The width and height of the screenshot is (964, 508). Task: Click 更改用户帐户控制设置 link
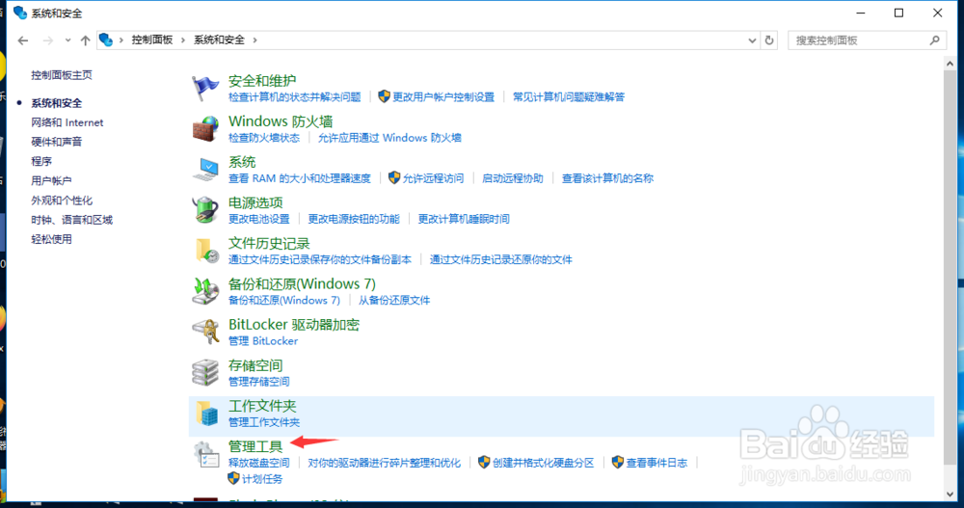click(x=443, y=97)
